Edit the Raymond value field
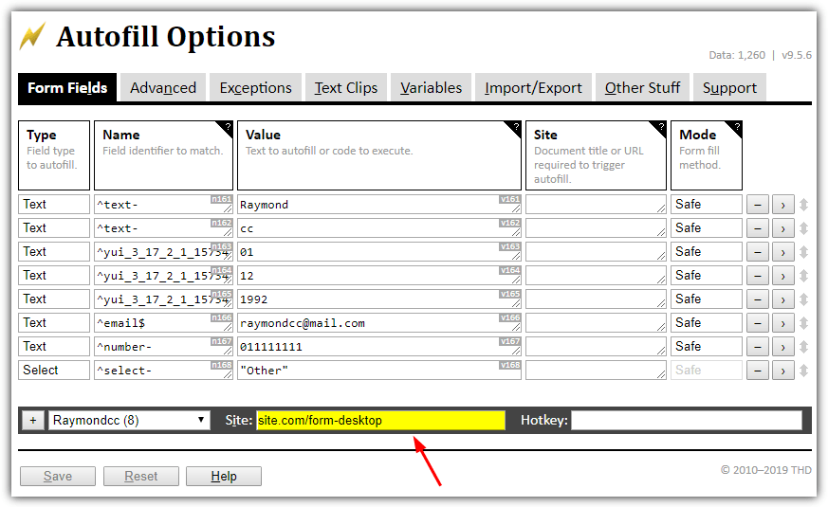828x507 pixels. pyautogui.click(x=379, y=205)
